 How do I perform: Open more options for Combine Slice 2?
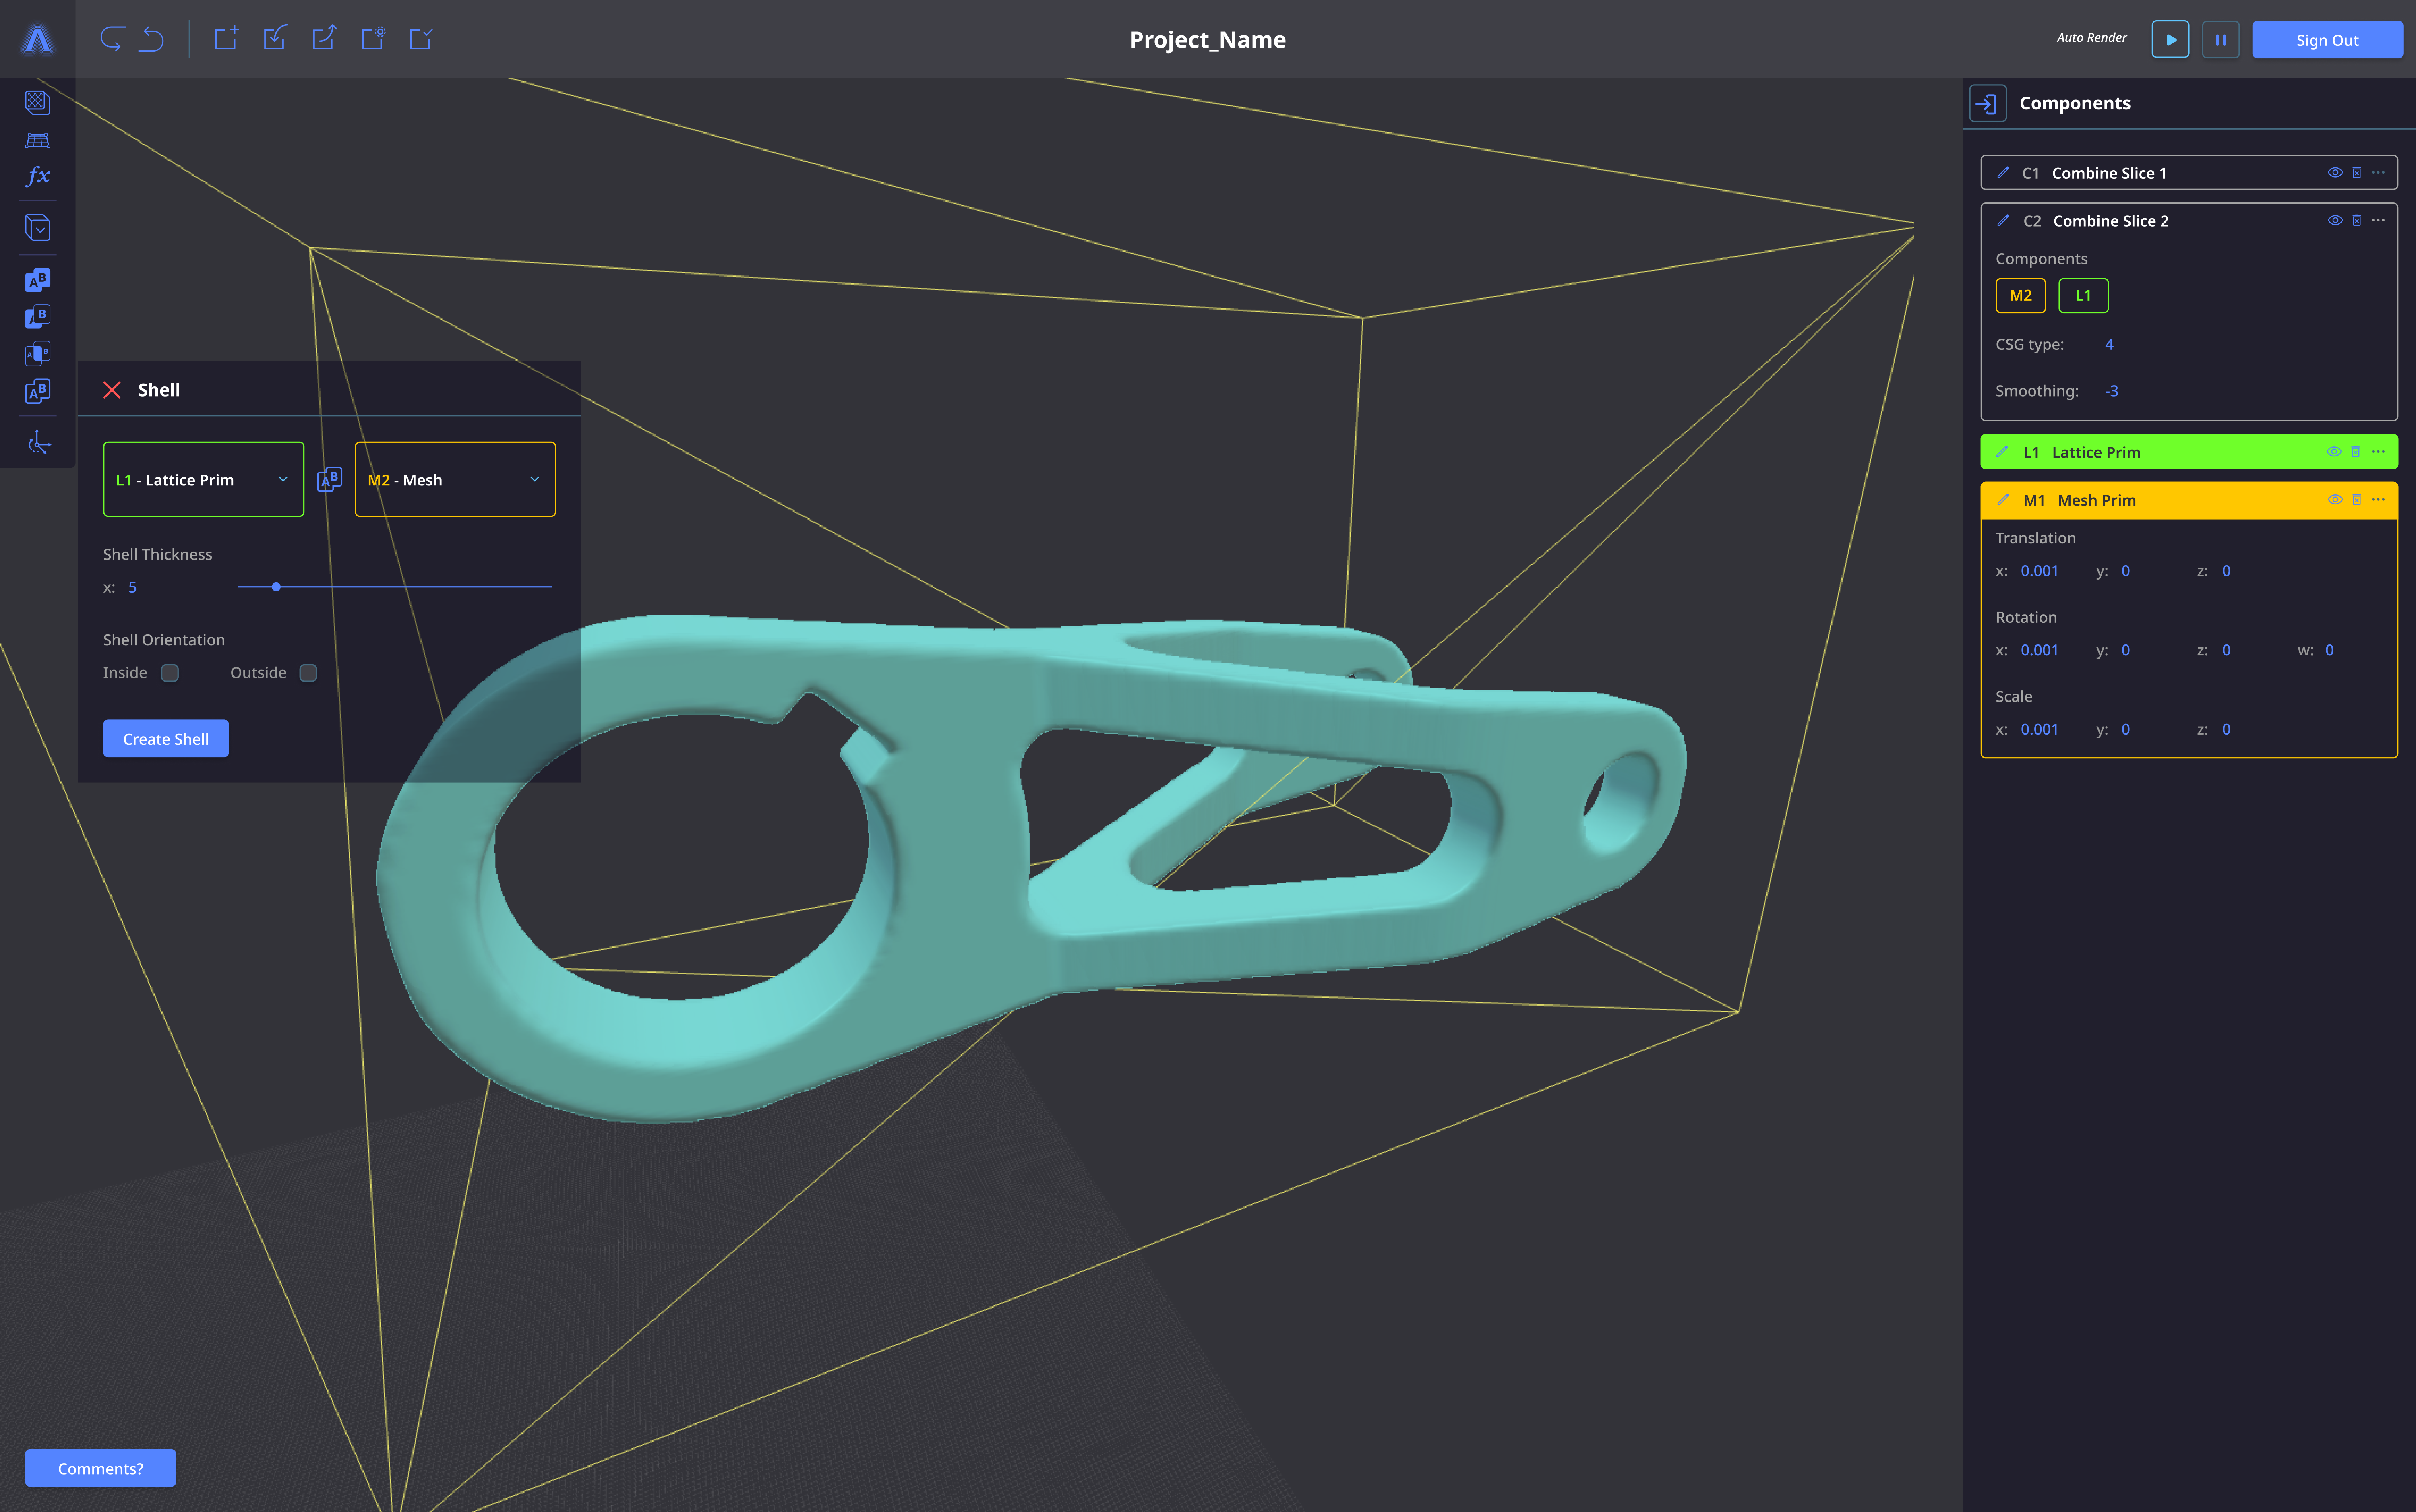click(2379, 221)
